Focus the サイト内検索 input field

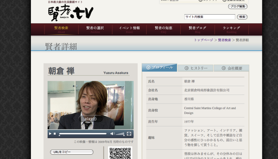point(210,17)
